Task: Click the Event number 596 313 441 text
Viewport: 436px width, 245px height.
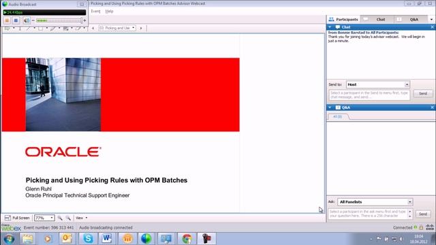Action: (x=48, y=228)
